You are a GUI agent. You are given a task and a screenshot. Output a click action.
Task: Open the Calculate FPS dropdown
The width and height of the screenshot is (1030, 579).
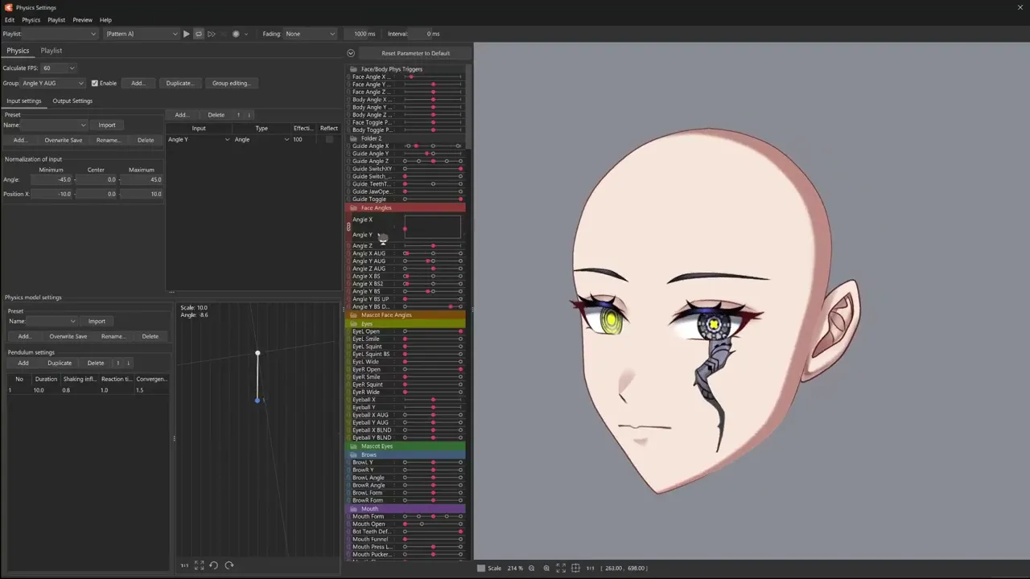click(58, 68)
